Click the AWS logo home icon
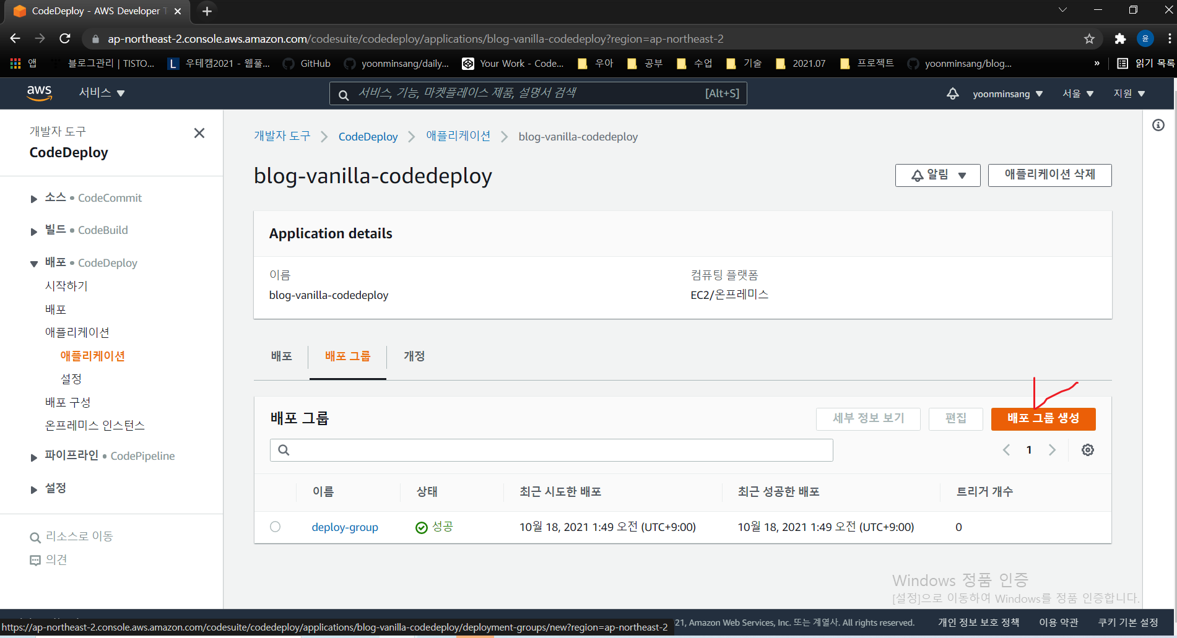The height and width of the screenshot is (638, 1177). click(39, 93)
